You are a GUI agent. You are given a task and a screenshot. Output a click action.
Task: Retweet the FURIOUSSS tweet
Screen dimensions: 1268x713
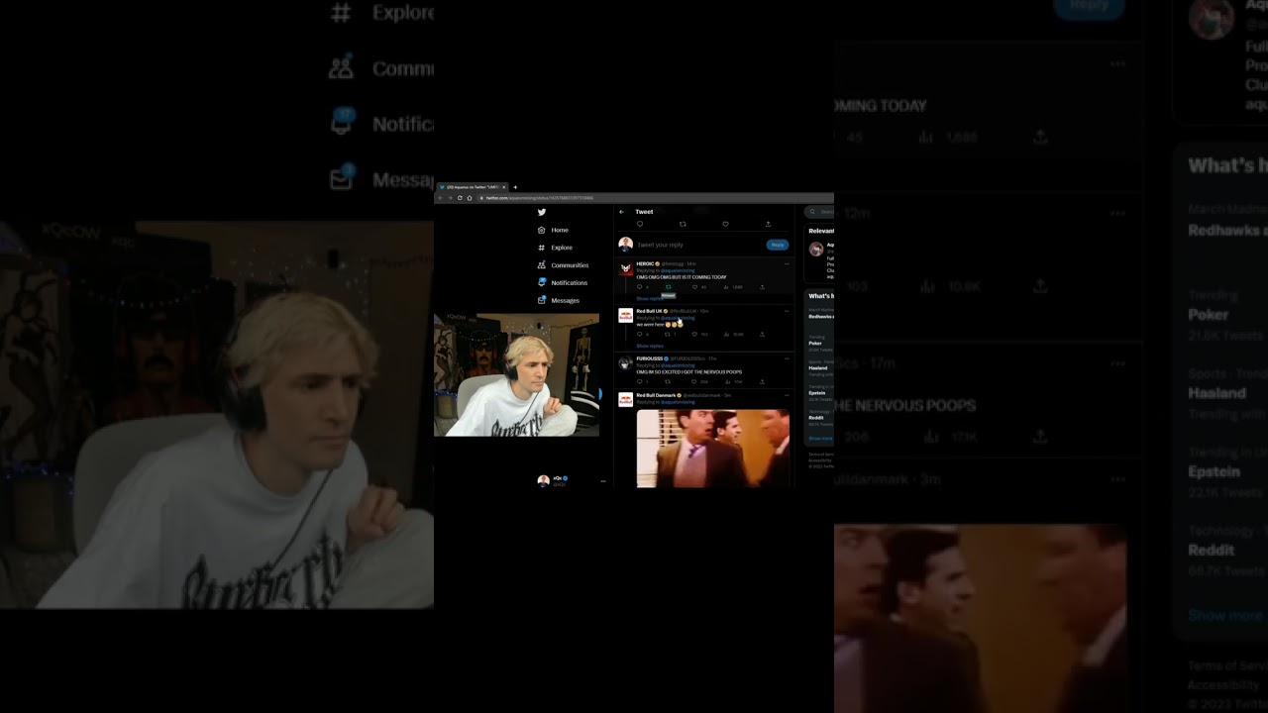[x=668, y=381]
